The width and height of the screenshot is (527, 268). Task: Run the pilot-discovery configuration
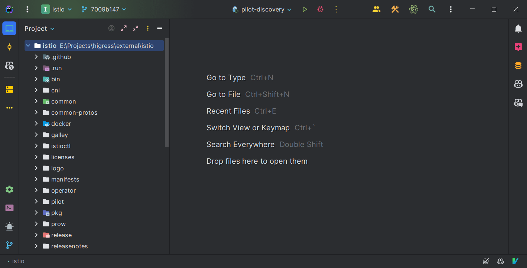tap(305, 9)
